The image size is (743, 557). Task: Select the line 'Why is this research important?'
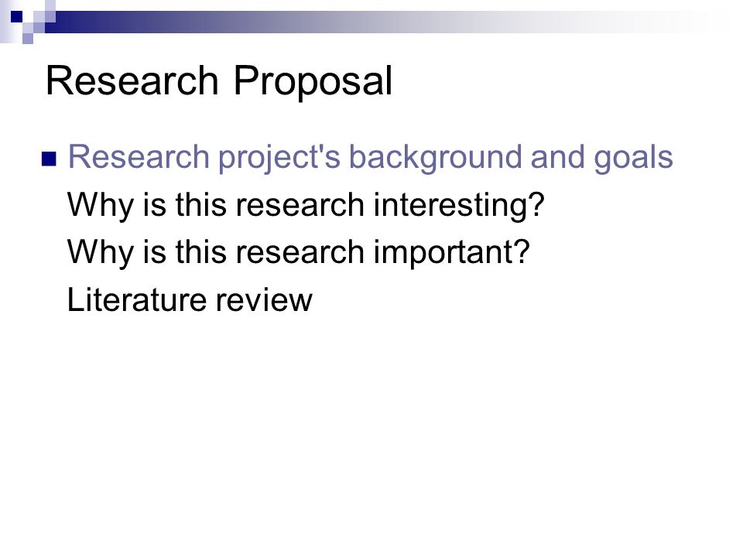point(298,252)
